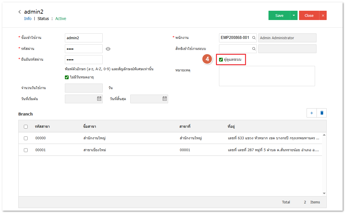Screen dimensions: 345x213
Task: Click the employee search magnifier icon
Action: [254, 38]
